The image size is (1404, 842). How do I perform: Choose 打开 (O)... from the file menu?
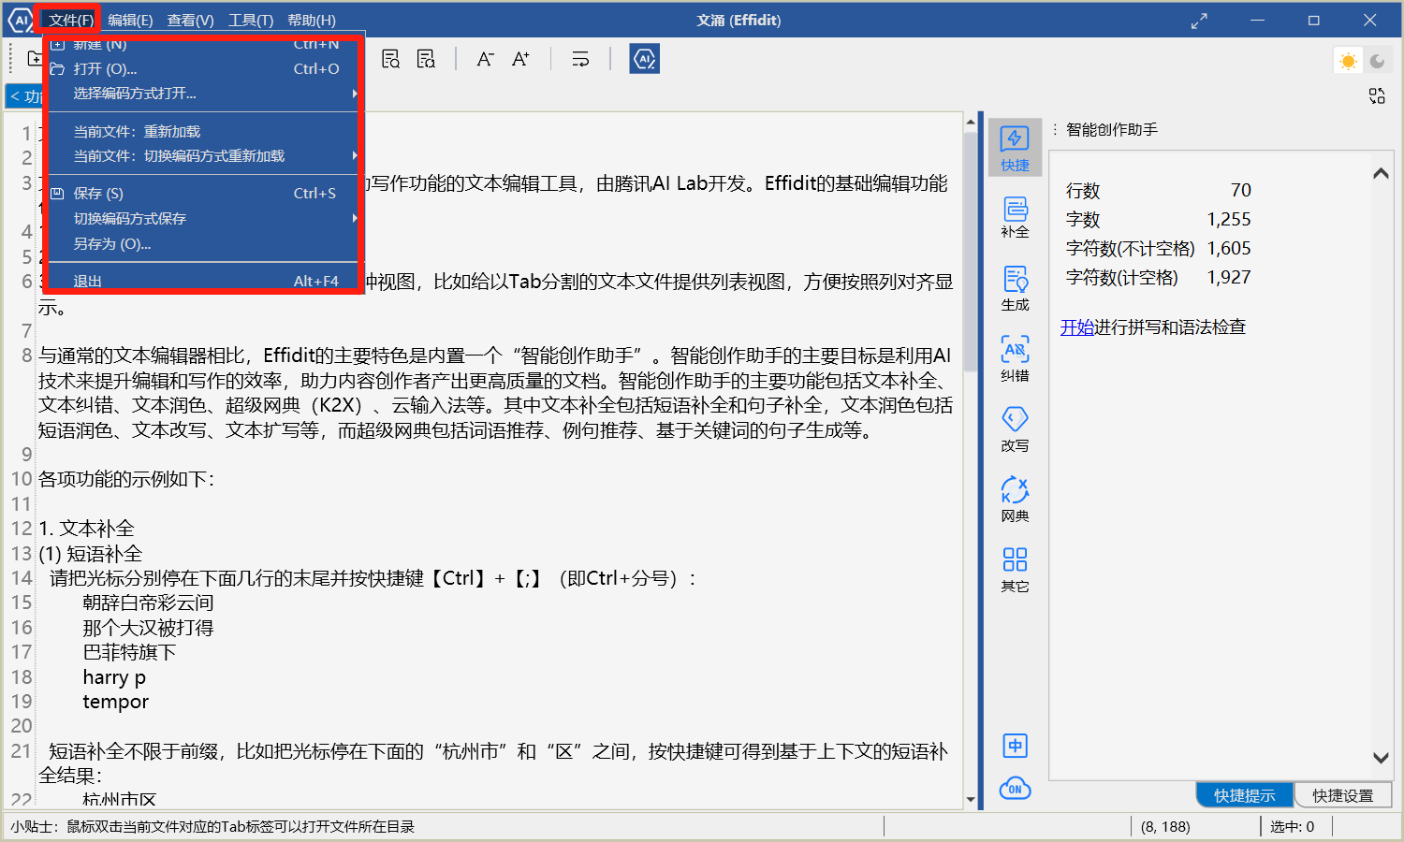coord(202,69)
